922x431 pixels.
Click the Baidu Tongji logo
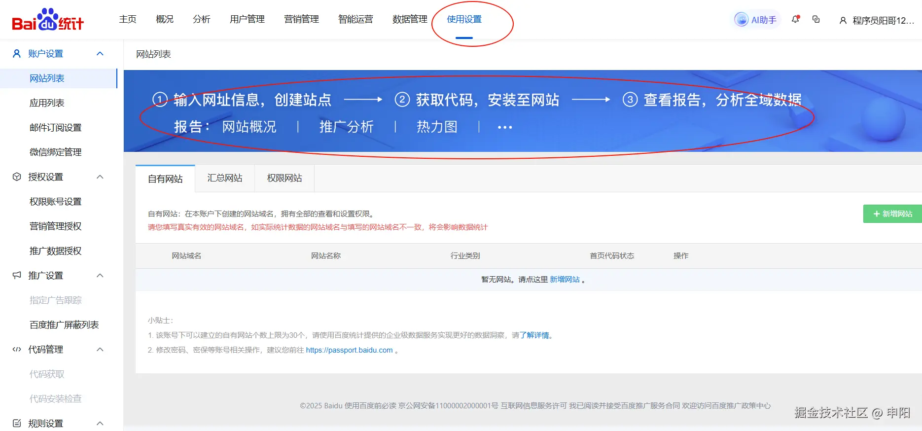pos(48,20)
